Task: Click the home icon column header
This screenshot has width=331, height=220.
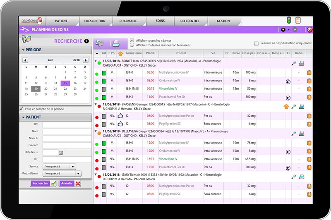Action: click(120, 54)
